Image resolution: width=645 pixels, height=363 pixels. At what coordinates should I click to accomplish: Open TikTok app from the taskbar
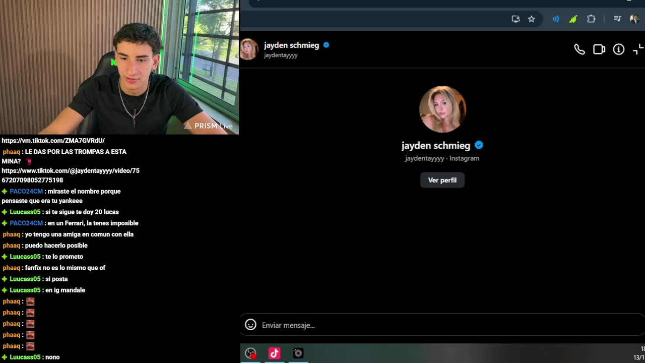point(274,353)
